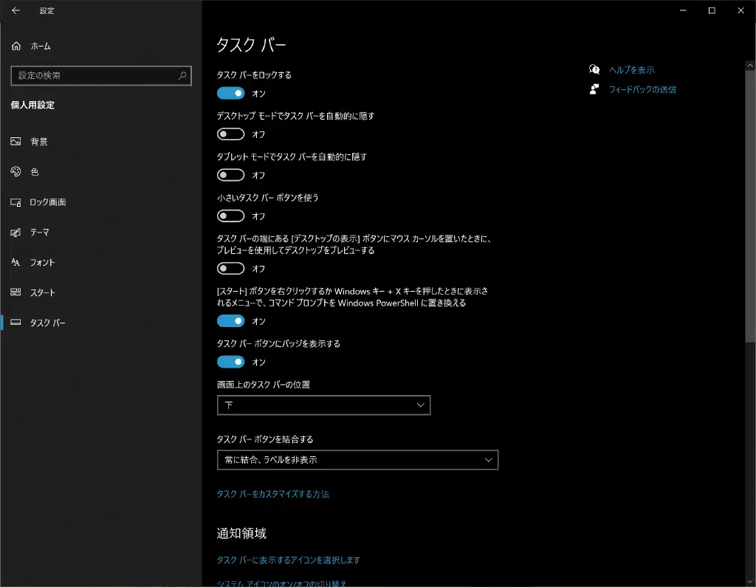Click the フォント icon in the sidebar
This screenshot has width=756, height=587.
point(16,263)
